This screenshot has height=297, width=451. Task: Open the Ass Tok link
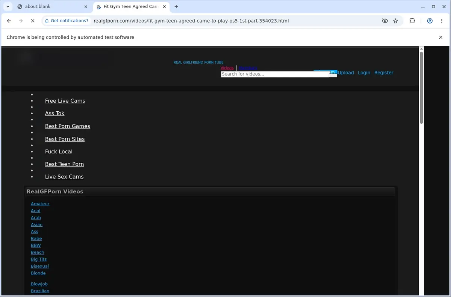point(55,113)
